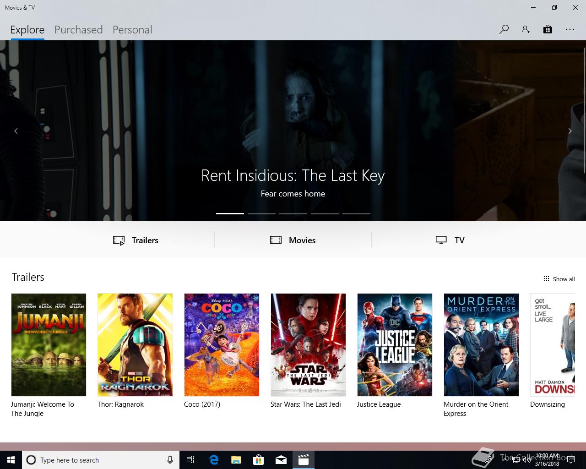586x469 pixels.
Task: Select the fourth carousel page indicator
Action: 325,213
